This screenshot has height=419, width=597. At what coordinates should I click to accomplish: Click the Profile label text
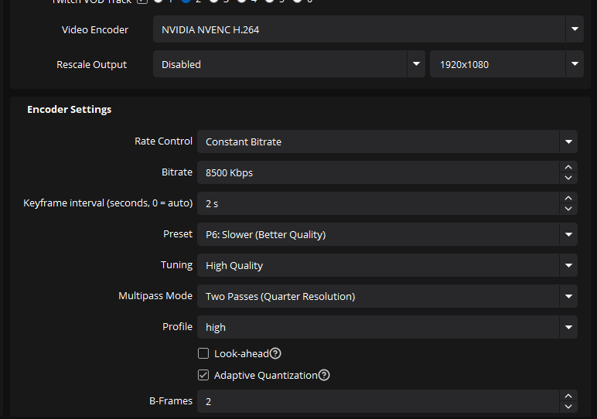177,326
